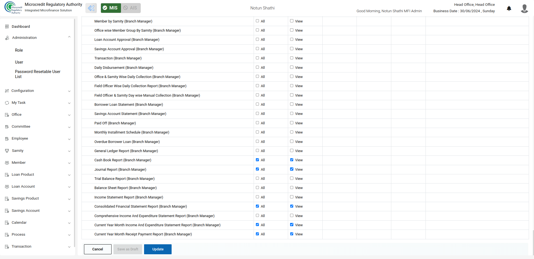Click the Administration people icon
The width and height of the screenshot is (534, 259).
coord(7,38)
